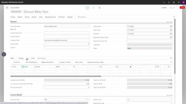186x104 pixels.
Task: Open the Currency Code dropdown
Action: click(x=85, y=100)
